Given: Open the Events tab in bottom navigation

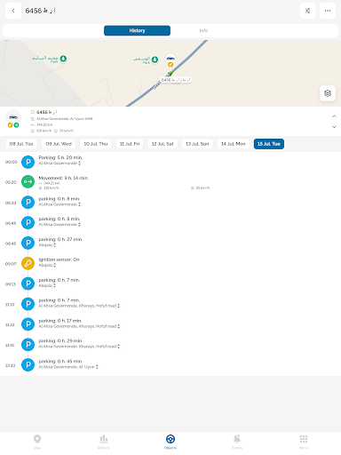Looking at the screenshot, I should click(x=237, y=442).
